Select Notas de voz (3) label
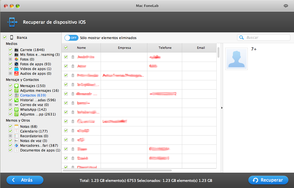Viewport: 294px width, 188px height. (34, 141)
